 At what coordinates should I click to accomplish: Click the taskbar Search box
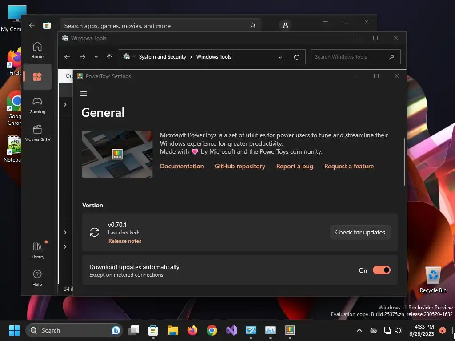click(x=74, y=330)
